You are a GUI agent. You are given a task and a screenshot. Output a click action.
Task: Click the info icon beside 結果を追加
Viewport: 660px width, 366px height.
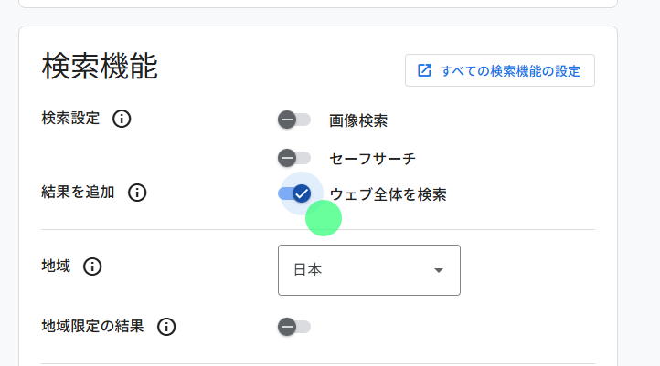[x=137, y=193]
